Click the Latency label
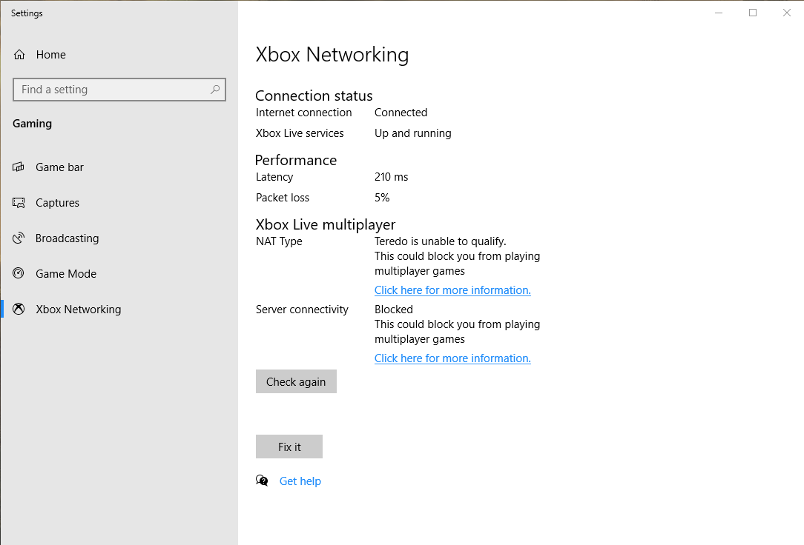This screenshot has width=804, height=545. 274,177
